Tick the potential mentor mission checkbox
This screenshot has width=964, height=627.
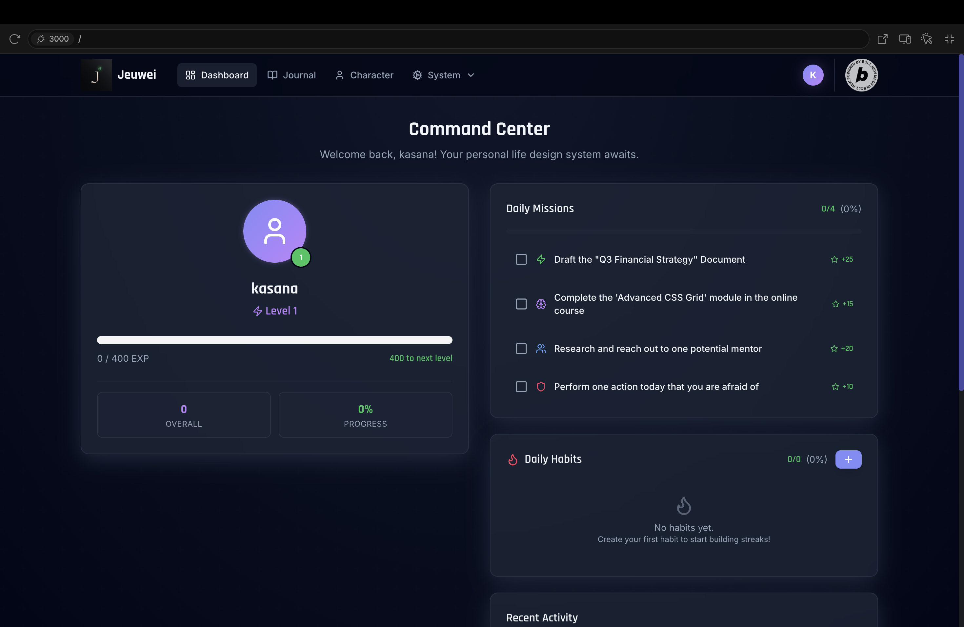[521, 348]
